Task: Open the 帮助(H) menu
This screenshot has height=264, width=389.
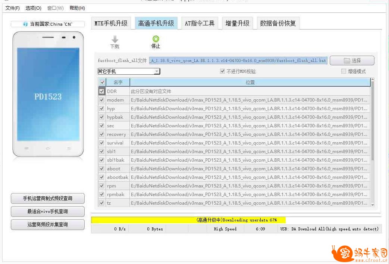Action: (x=77, y=8)
